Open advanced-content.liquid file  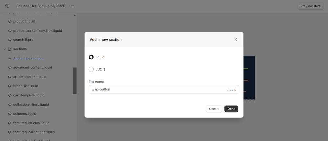click(x=32, y=67)
